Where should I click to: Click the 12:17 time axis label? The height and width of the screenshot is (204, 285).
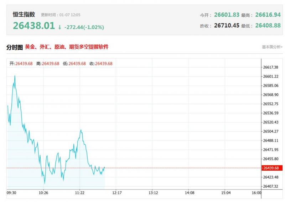[117, 193]
